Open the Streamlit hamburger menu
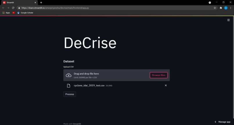The height and width of the screenshot is (125, 234). (228, 20)
